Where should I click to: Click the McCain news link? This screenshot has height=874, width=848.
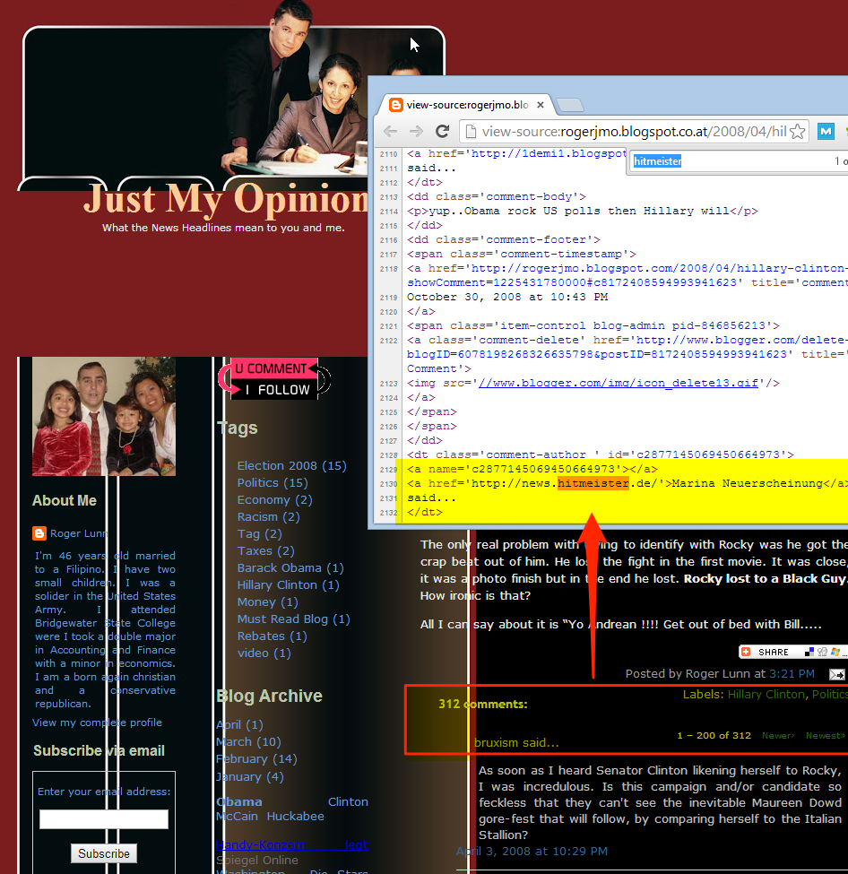[237, 816]
